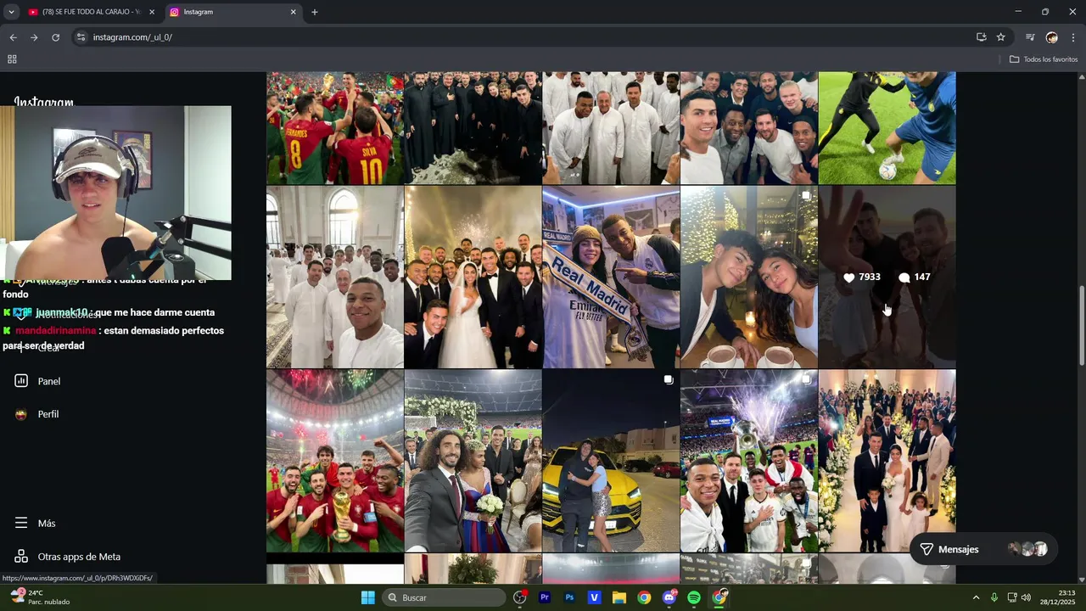Open Discord from the taskbar
The height and width of the screenshot is (611, 1086).
coord(669,597)
